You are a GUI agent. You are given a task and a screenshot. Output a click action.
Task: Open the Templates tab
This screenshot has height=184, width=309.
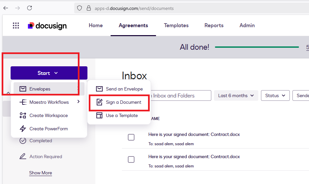pos(176,26)
